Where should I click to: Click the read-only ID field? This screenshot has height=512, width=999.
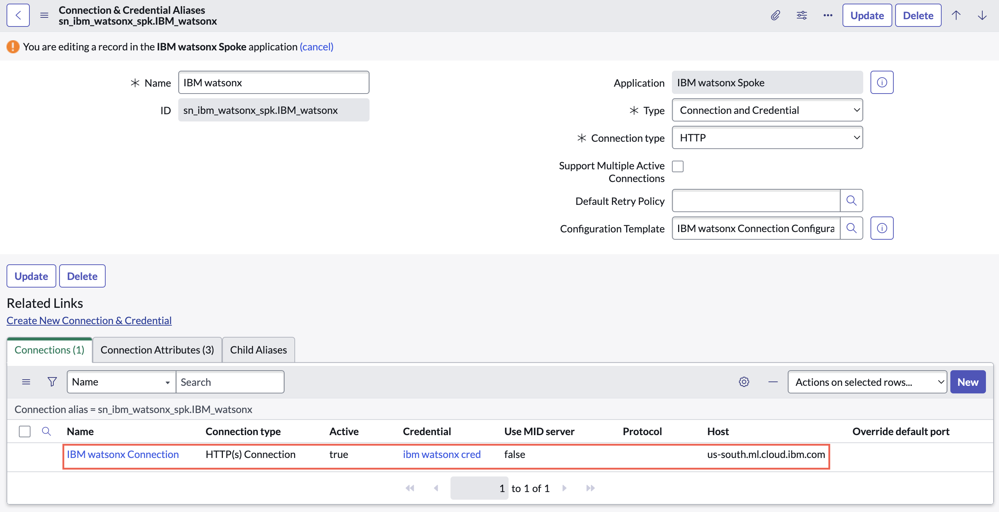point(274,110)
